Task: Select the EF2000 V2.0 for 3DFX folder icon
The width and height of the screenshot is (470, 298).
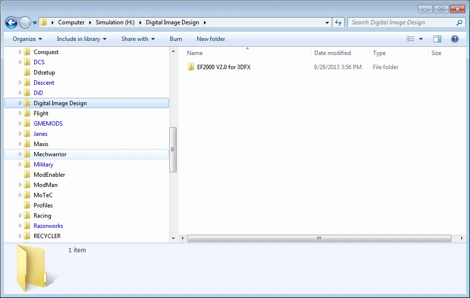Action: 191,67
